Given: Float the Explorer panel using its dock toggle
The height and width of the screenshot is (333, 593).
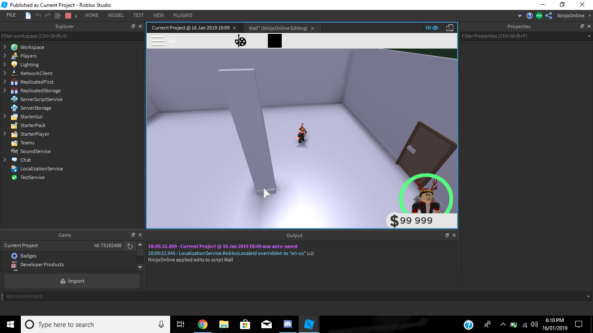Looking at the screenshot, I should tap(133, 26).
